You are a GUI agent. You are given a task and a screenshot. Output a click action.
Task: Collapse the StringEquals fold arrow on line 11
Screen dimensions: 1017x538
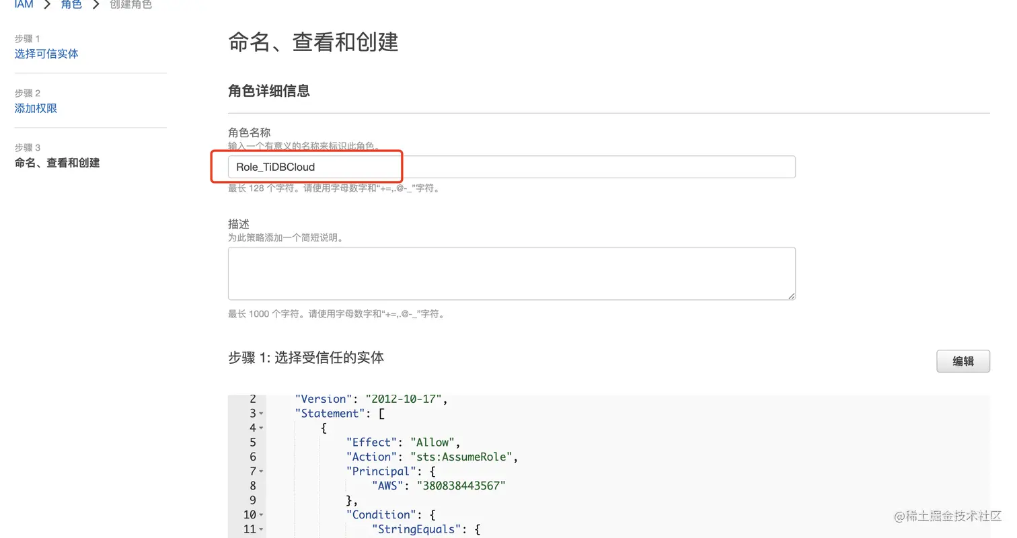click(x=261, y=529)
